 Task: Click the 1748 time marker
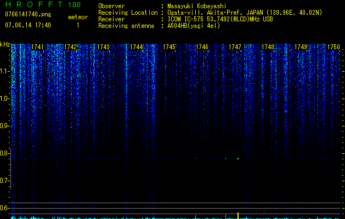[x=268, y=47]
